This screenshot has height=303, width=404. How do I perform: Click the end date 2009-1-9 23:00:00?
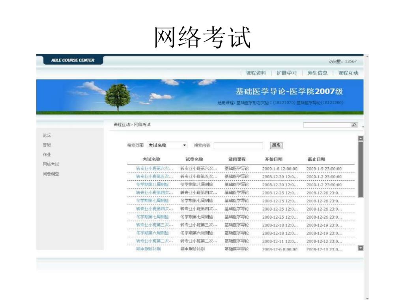(324, 169)
